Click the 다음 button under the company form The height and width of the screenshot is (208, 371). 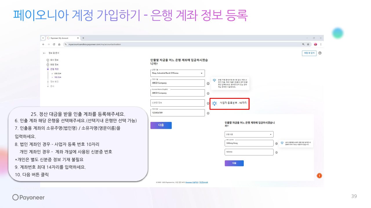click(x=161, y=125)
